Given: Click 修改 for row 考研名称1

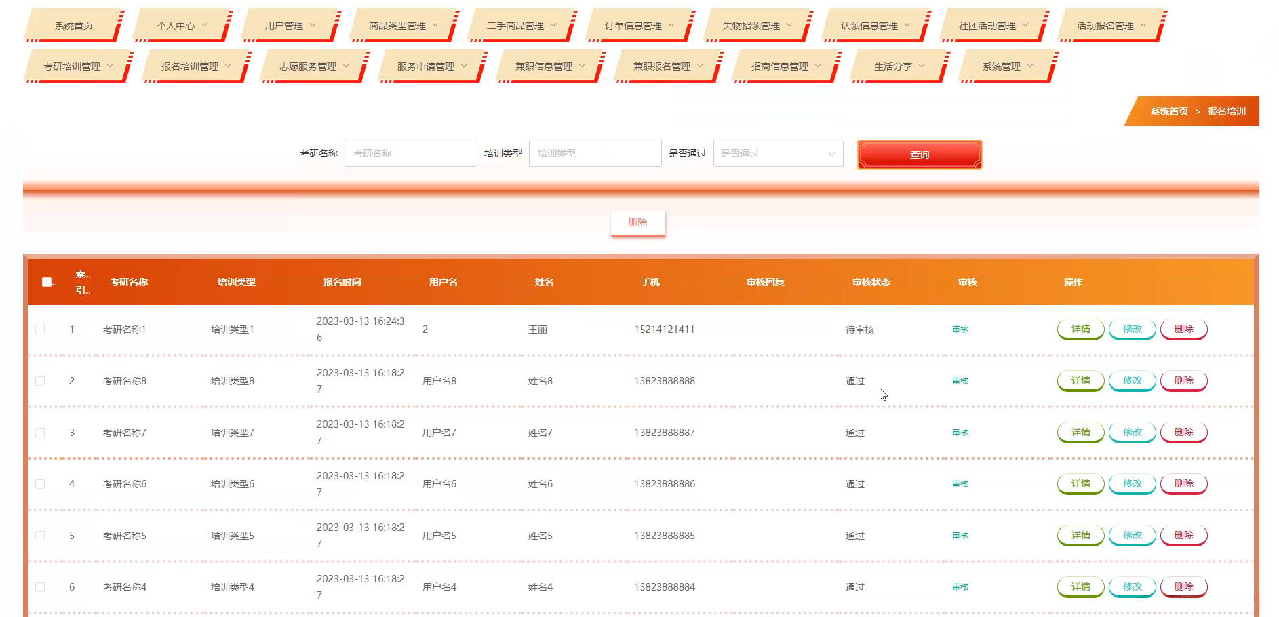Looking at the screenshot, I should pos(1133,330).
